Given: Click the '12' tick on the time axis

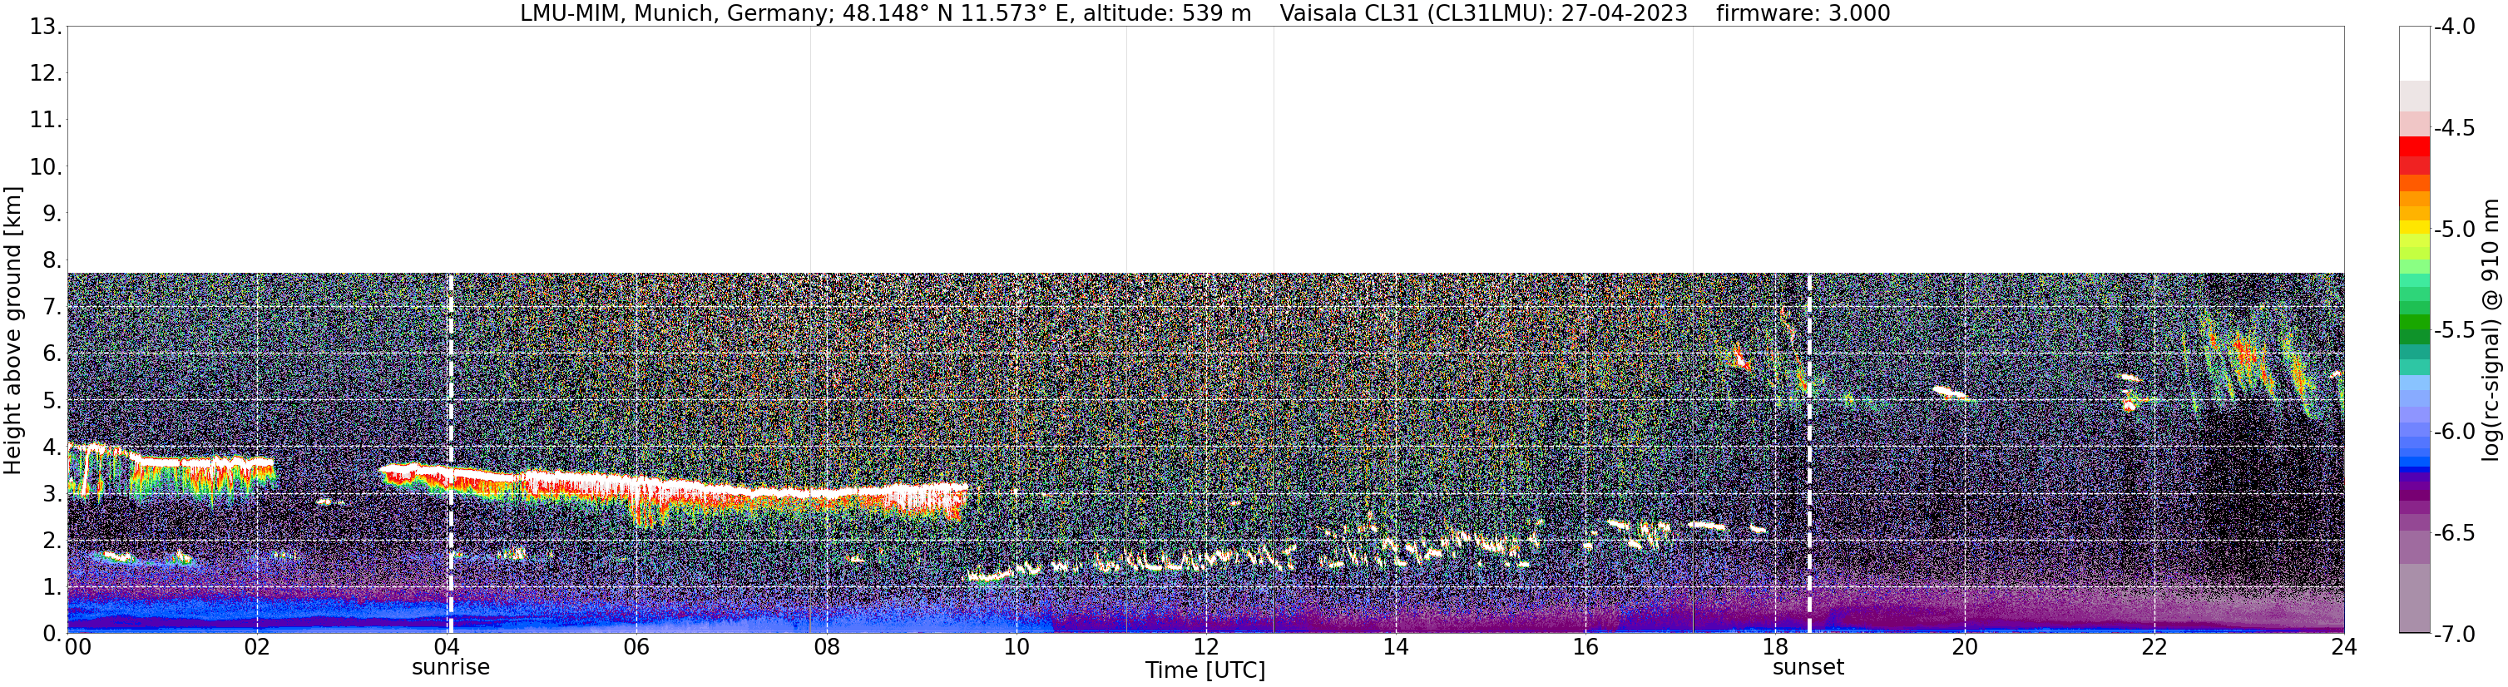Looking at the screenshot, I should [1206, 646].
